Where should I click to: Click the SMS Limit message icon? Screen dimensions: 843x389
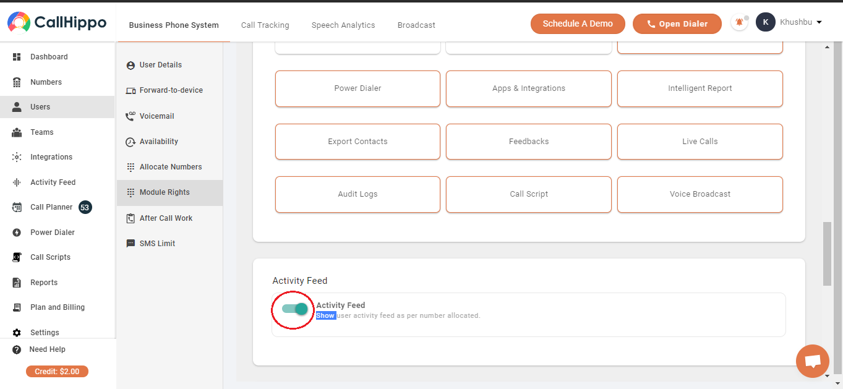coord(131,244)
